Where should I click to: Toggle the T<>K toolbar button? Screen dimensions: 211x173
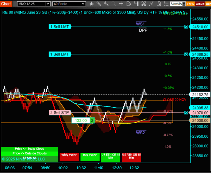[x=190, y=4]
